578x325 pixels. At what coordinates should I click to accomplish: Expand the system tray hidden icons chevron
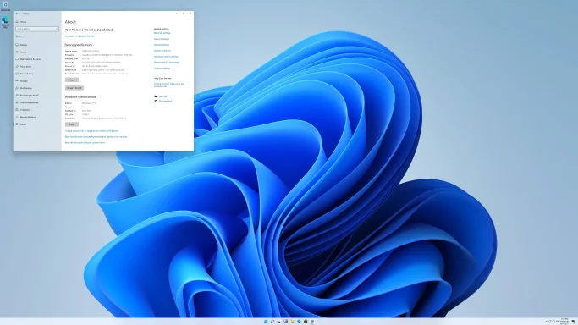pos(547,322)
